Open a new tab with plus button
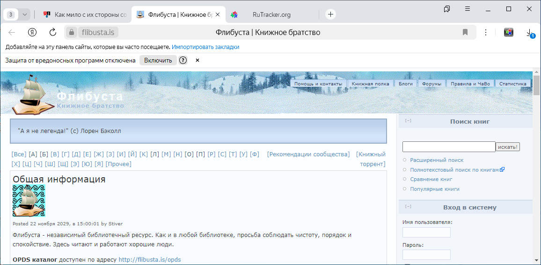The image size is (541, 265). pyautogui.click(x=330, y=14)
